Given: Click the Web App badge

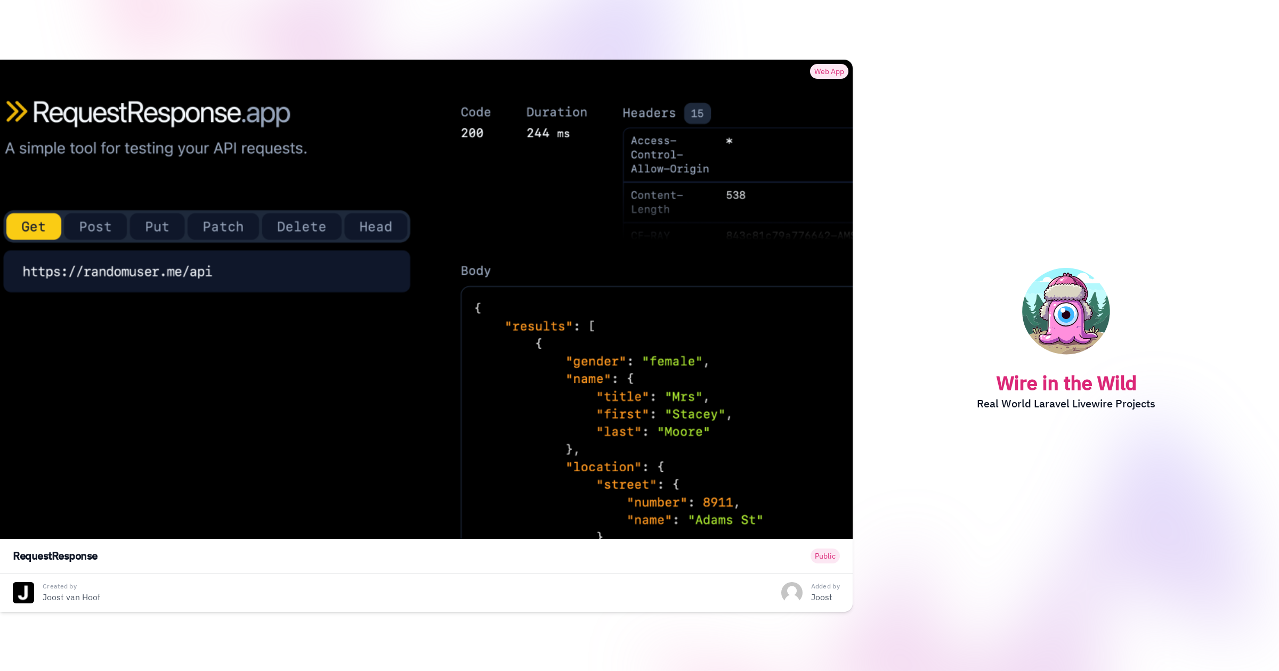Looking at the screenshot, I should pyautogui.click(x=829, y=71).
